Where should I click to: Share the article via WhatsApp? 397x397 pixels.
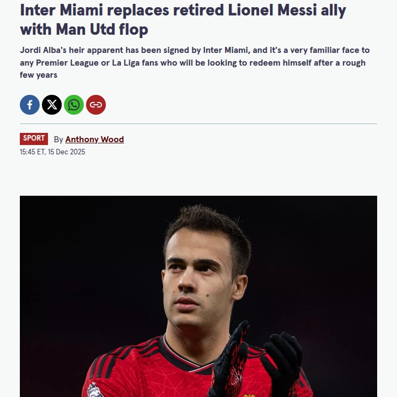[74, 105]
